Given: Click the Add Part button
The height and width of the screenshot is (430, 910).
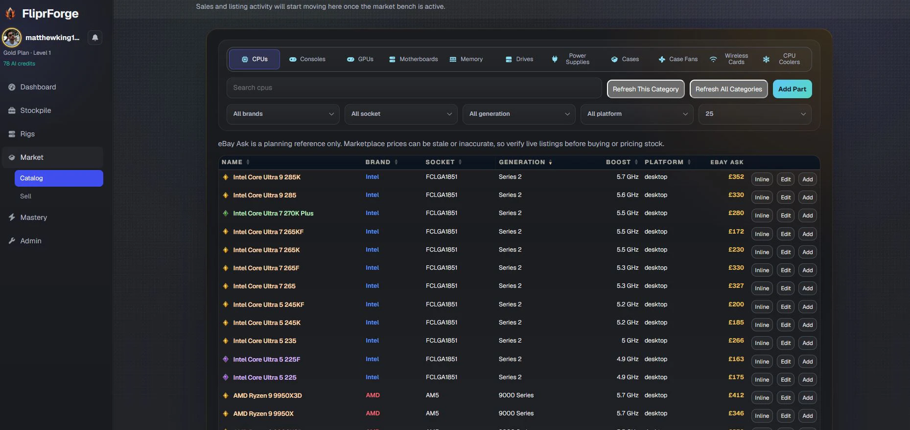Looking at the screenshot, I should [792, 89].
